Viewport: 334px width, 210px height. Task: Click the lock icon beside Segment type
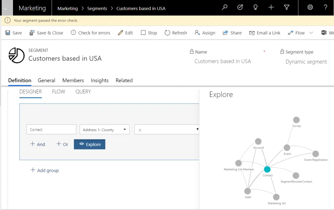282,51
